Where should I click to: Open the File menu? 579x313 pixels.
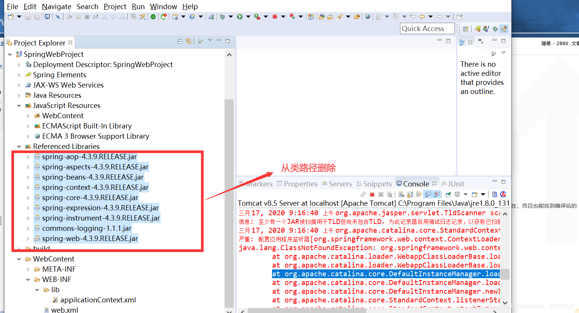click(x=12, y=6)
